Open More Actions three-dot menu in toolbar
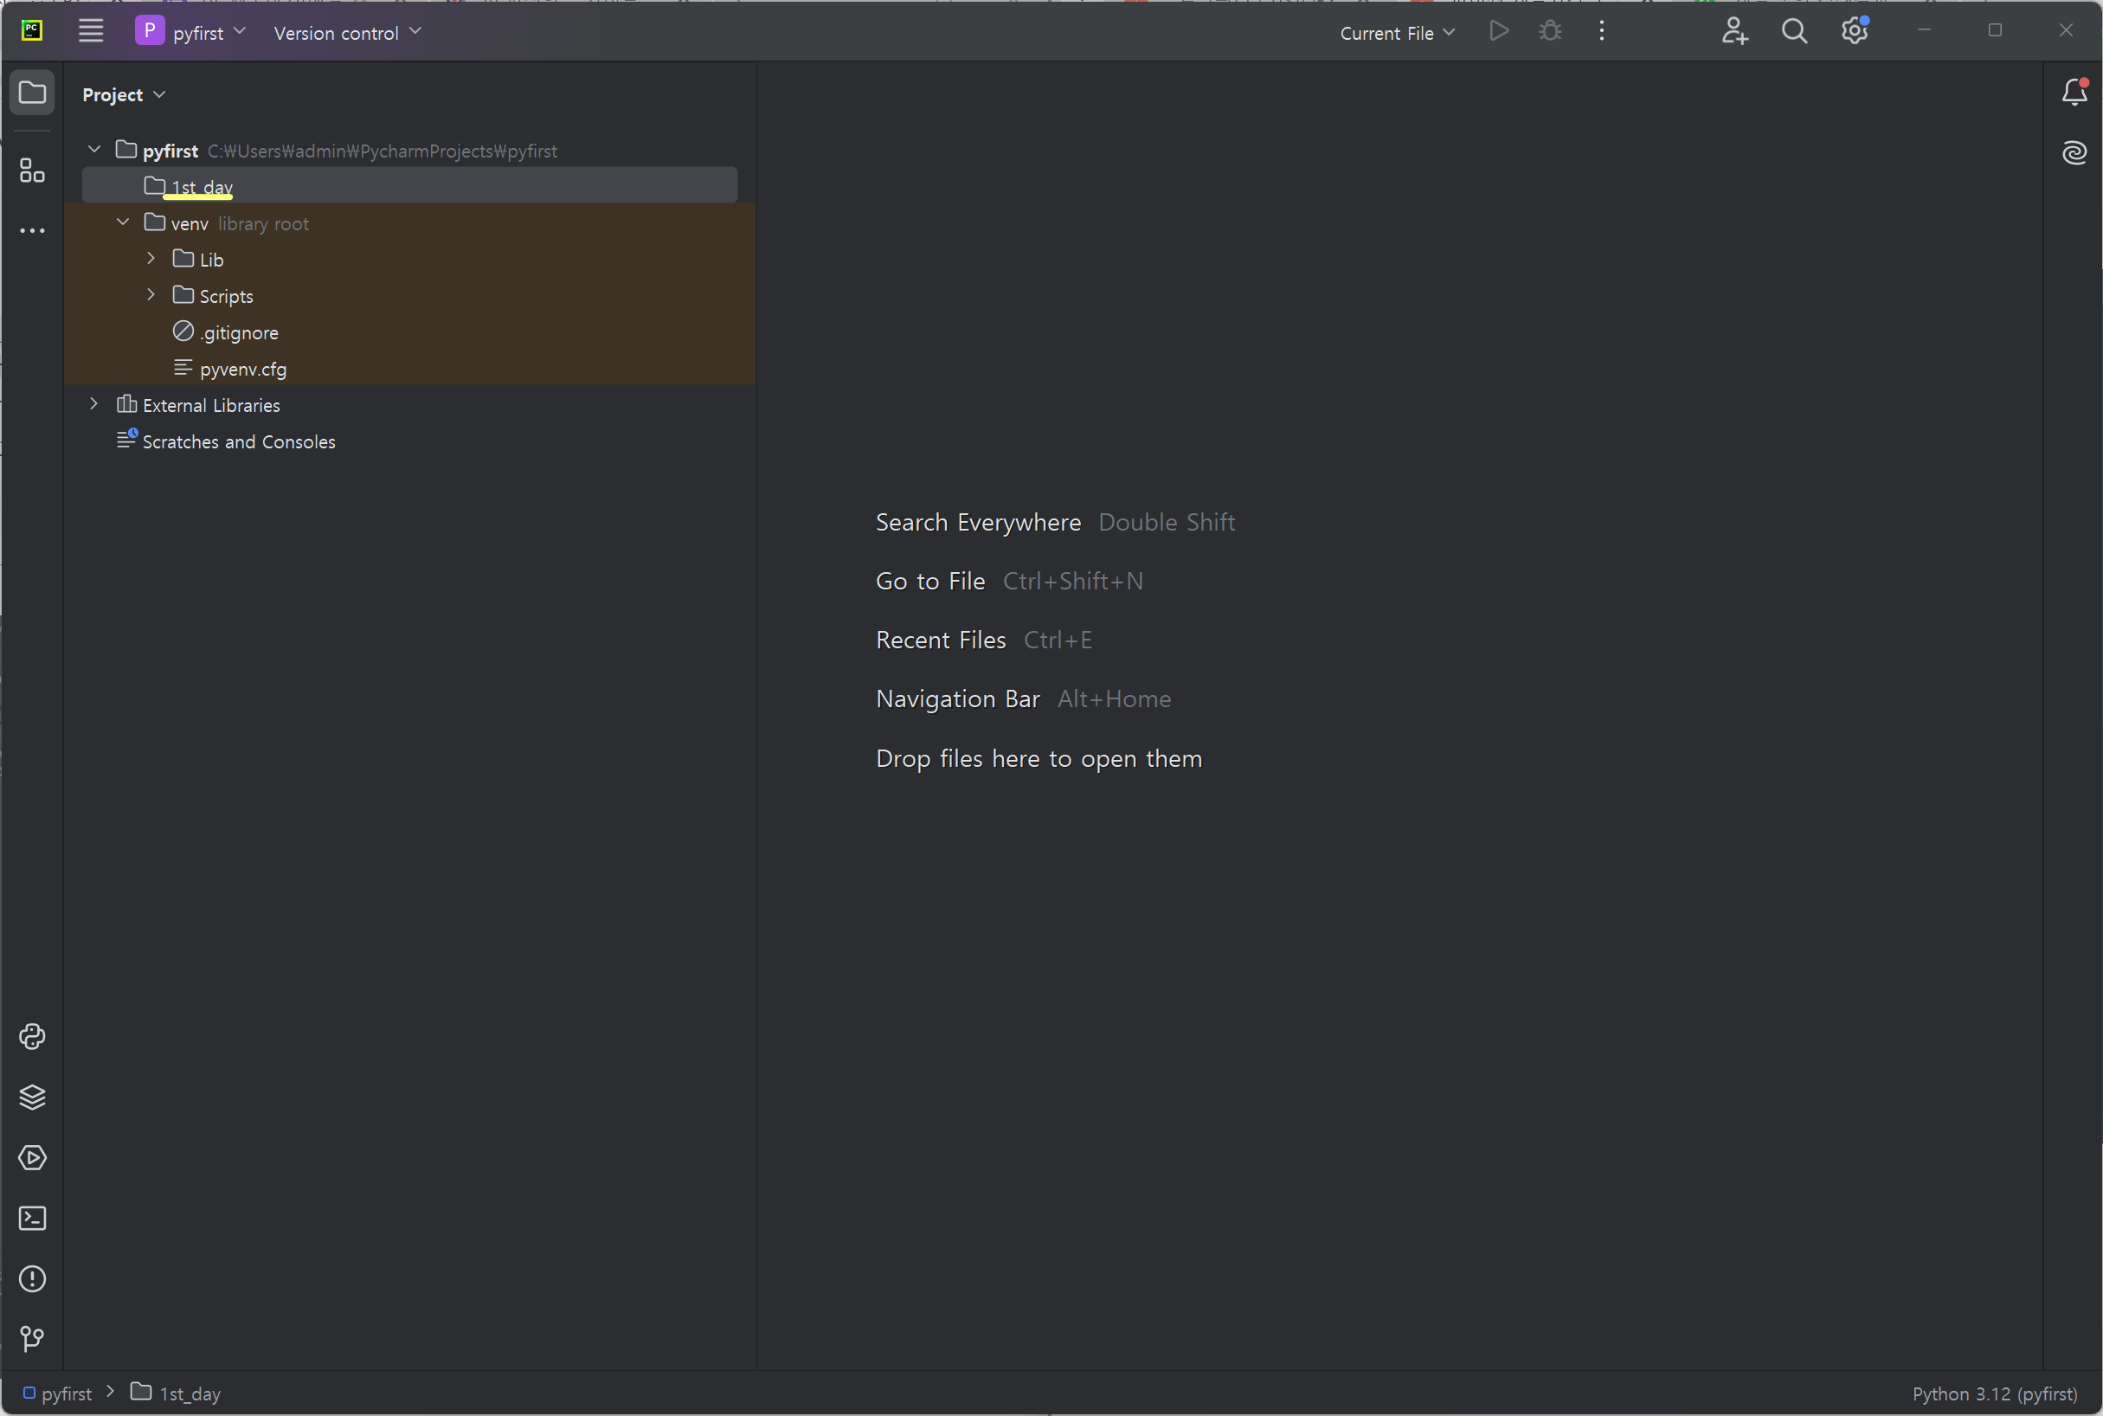 (x=1602, y=32)
